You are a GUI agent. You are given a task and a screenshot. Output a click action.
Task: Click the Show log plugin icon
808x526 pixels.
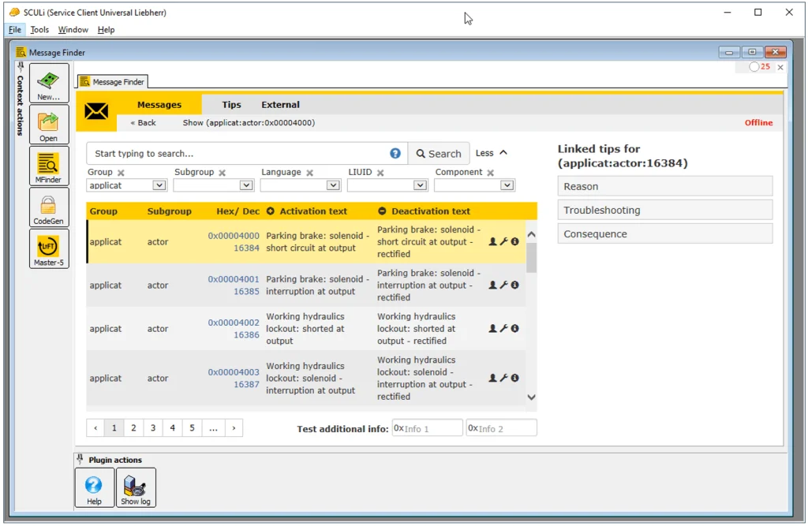click(x=136, y=487)
